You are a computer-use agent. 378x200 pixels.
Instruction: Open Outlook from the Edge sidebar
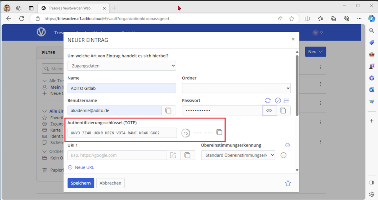click(x=371, y=90)
